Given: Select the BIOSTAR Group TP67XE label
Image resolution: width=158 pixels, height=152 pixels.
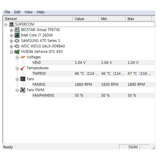Looking at the screenshot, I should (40, 30).
